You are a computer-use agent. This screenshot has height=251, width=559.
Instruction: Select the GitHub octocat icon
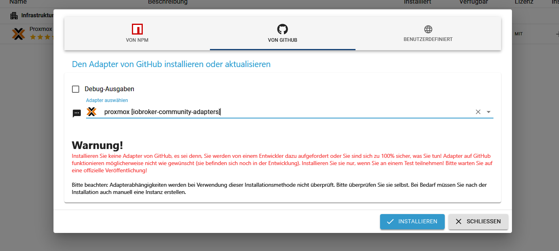click(x=283, y=29)
